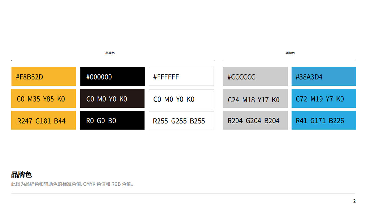Click the C24 M18 Y17 K0 gray box
The height and width of the screenshot is (205, 366).
(x=255, y=99)
